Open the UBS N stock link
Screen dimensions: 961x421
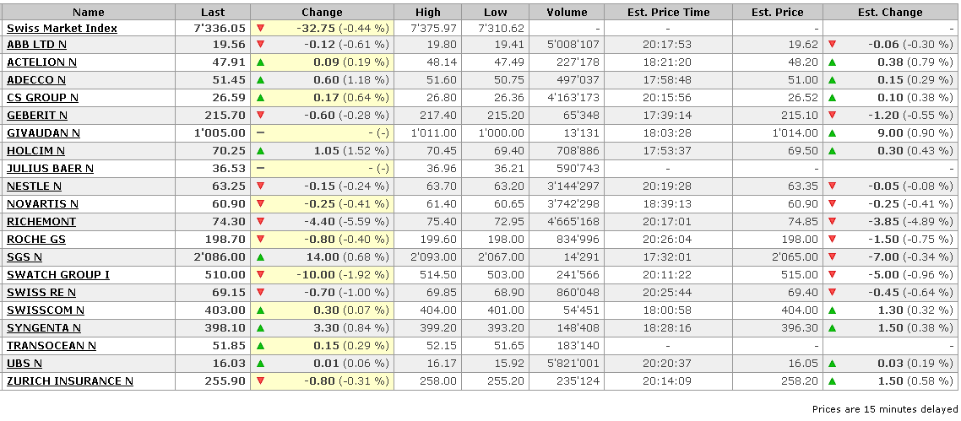[24, 364]
